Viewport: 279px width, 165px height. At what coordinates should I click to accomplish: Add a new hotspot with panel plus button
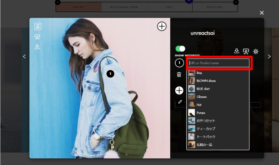179,90
